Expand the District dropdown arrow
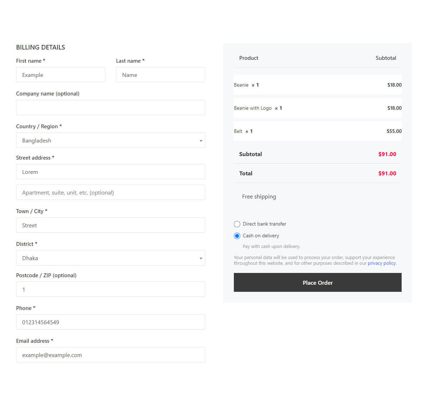The width and height of the screenshot is (422, 403). (x=201, y=258)
